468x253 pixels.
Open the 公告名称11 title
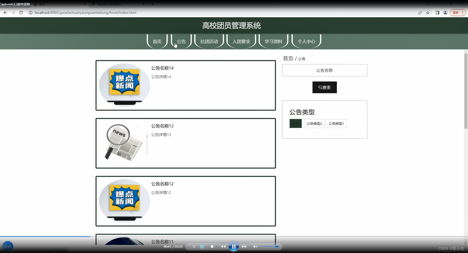click(x=162, y=242)
